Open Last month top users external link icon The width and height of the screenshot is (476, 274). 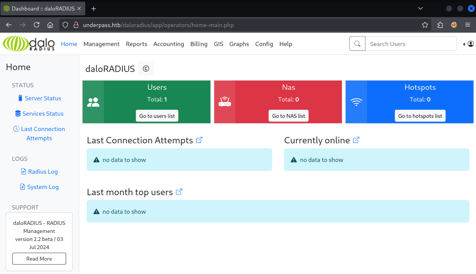pos(179,192)
